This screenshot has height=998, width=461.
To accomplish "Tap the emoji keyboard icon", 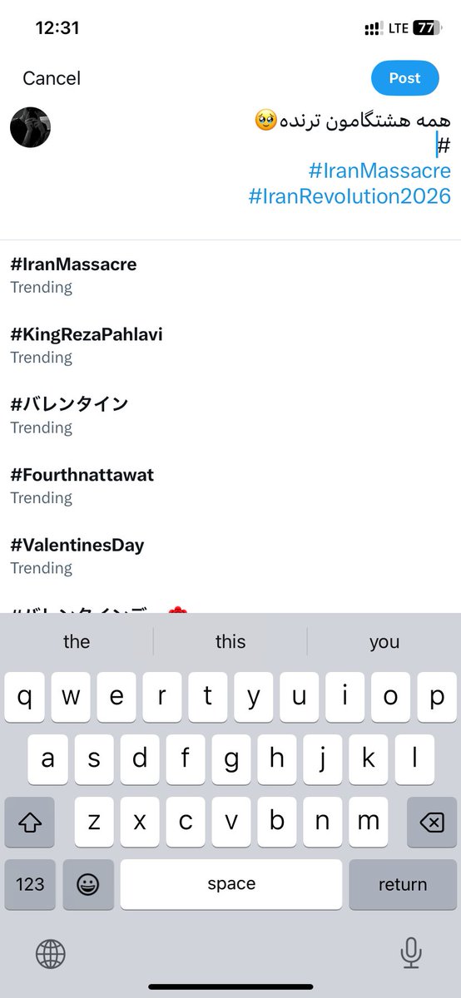I will [87, 884].
